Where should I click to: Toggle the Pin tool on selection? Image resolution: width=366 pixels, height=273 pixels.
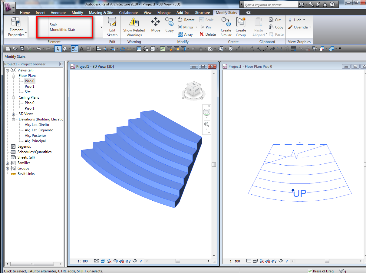tap(205, 27)
